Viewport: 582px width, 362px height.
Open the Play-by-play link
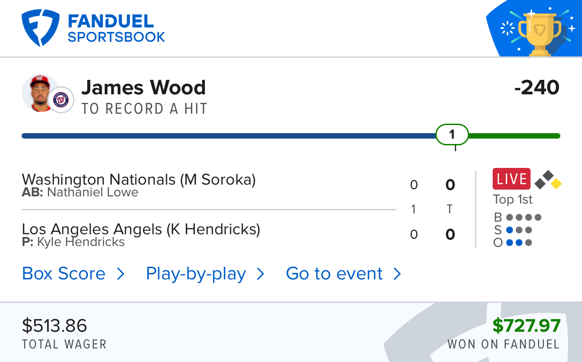click(196, 274)
